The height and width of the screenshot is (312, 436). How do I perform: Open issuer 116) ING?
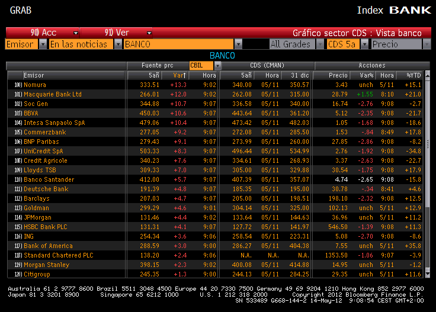[x=28, y=236]
